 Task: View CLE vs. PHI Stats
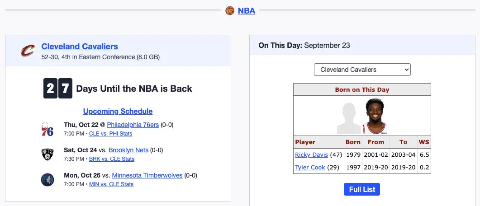pyautogui.click(x=110, y=134)
